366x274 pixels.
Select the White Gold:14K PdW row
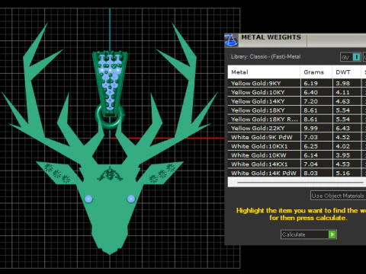click(297, 173)
